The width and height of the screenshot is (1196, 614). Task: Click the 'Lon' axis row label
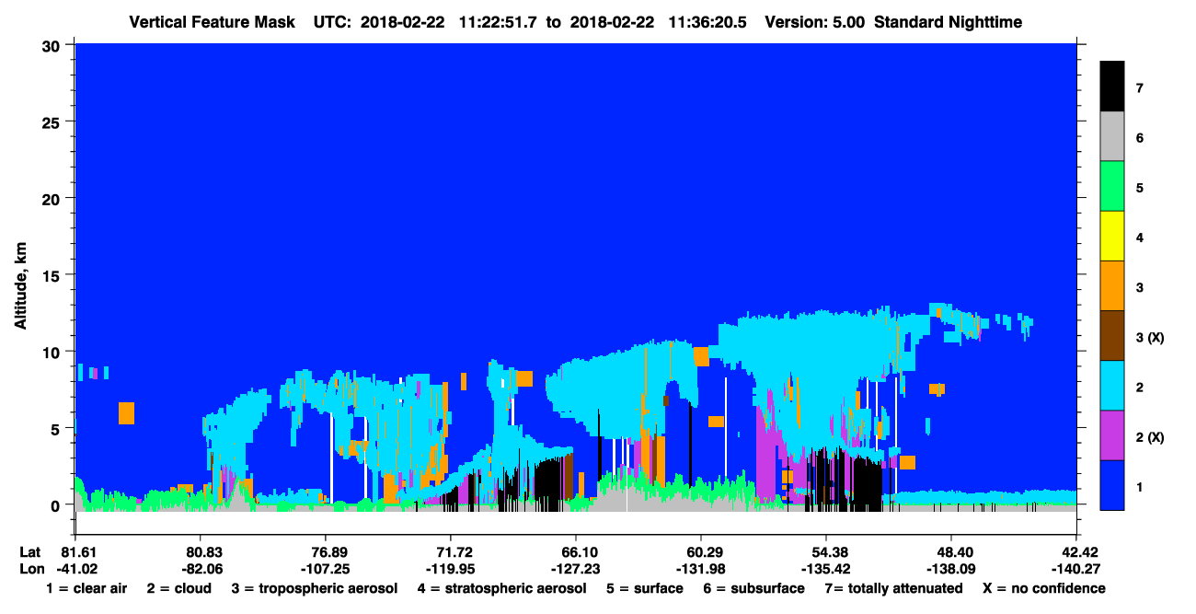point(31,569)
